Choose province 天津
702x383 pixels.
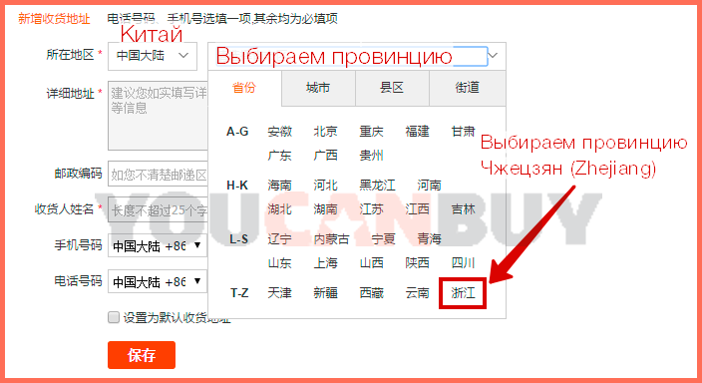click(279, 293)
